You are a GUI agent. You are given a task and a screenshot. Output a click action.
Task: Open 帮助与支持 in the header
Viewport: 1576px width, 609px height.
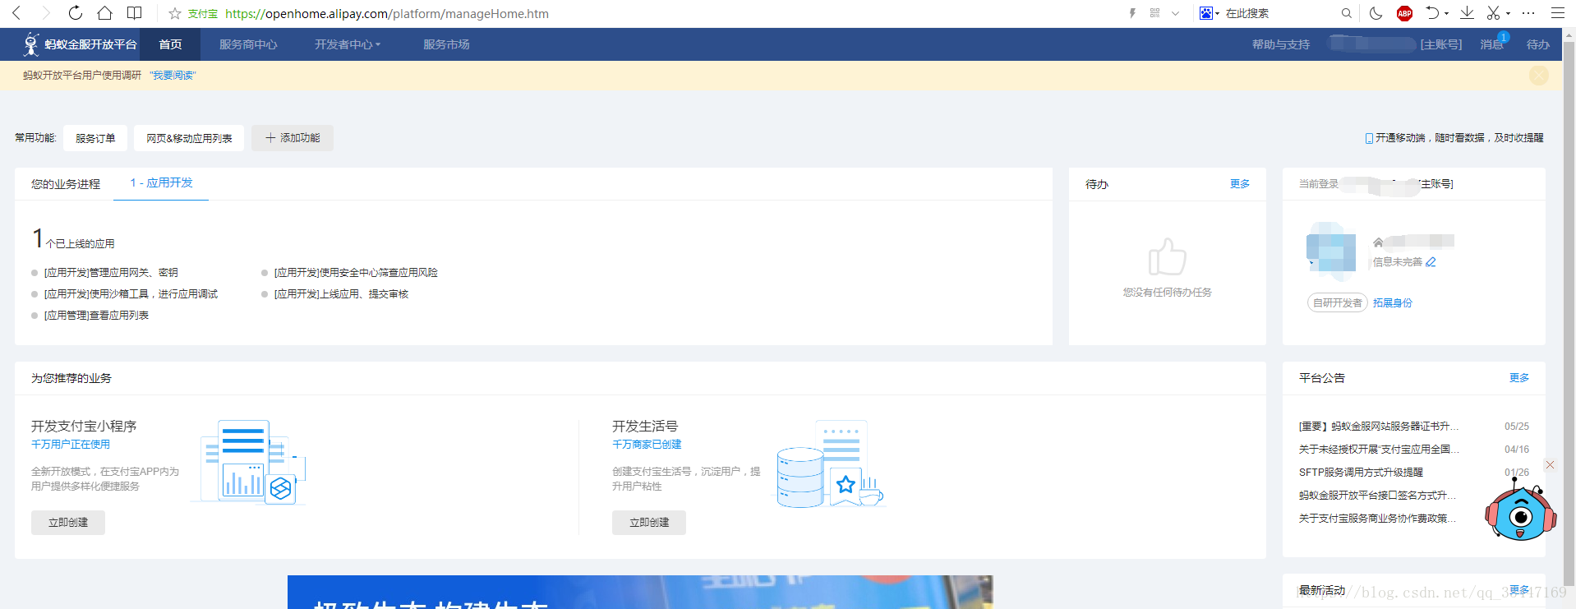coord(1280,44)
